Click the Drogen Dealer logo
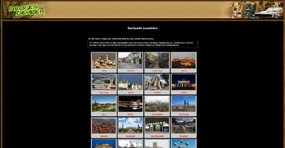This screenshot has width=285, height=148. [x=26, y=10]
